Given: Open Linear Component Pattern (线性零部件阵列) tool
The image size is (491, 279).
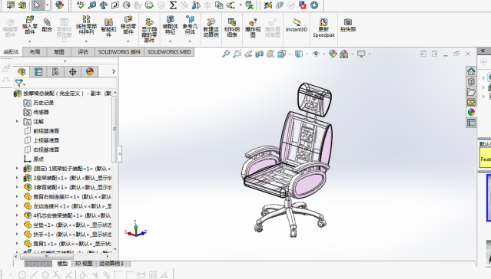Looking at the screenshot, I should (x=86, y=25).
